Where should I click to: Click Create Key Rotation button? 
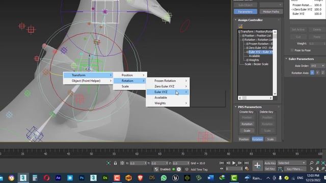tap(247, 124)
